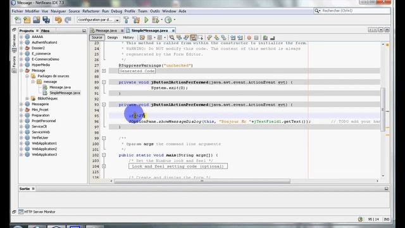Collapse the Message project node
The image size is (405, 228).
click(x=22, y=70)
